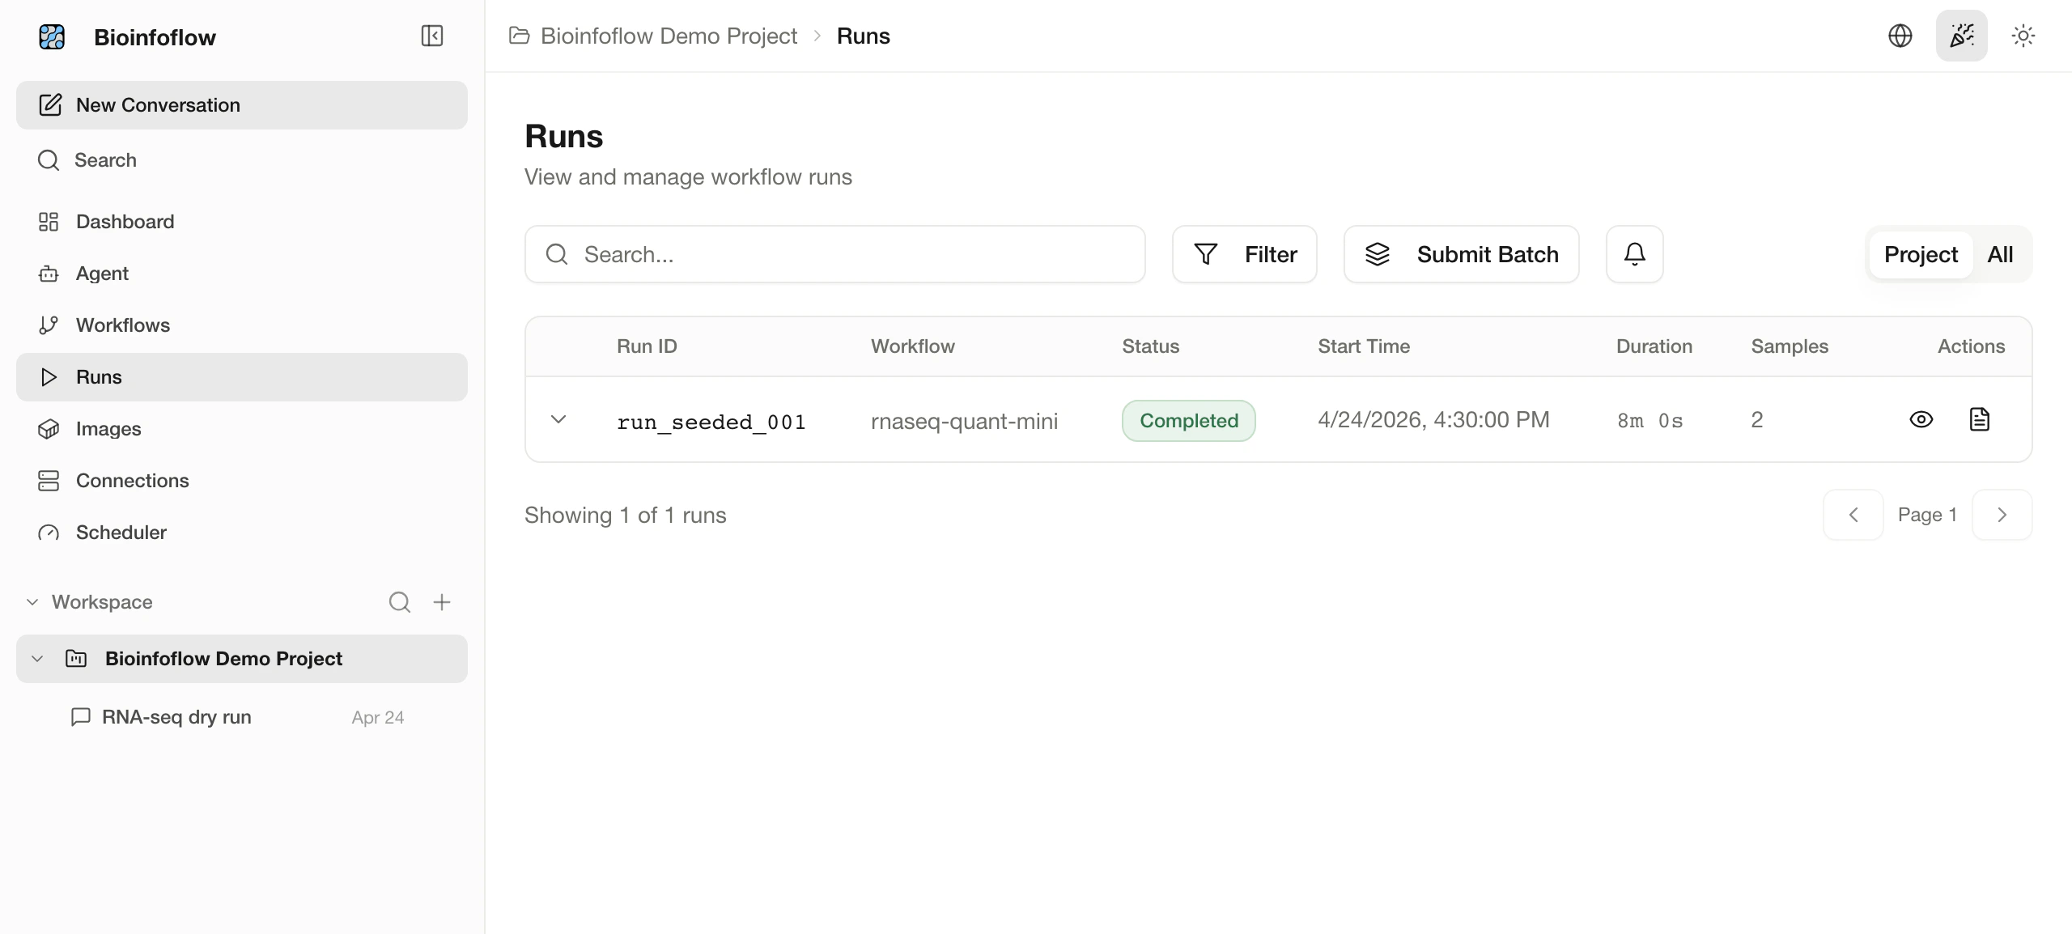Click Duration column header
Screen dimensions: 2072x934
click(x=1654, y=346)
